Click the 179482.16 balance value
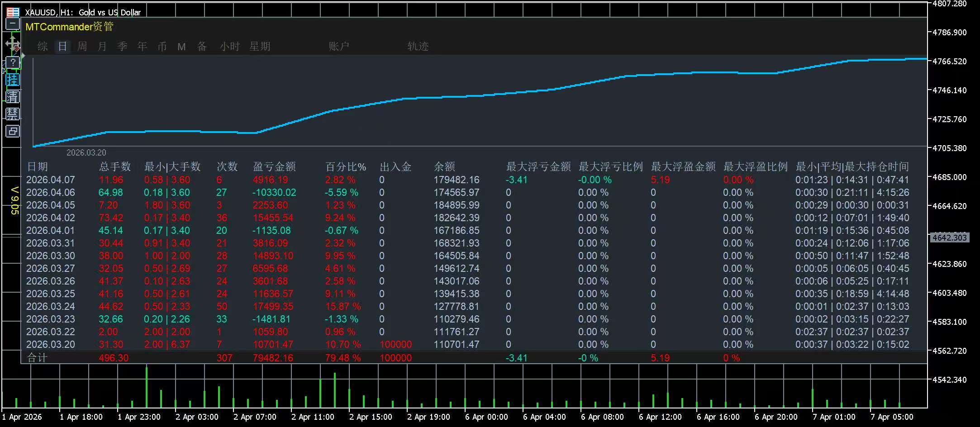Image resolution: width=980 pixels, height=427 pixels. (x=456, y=180)
